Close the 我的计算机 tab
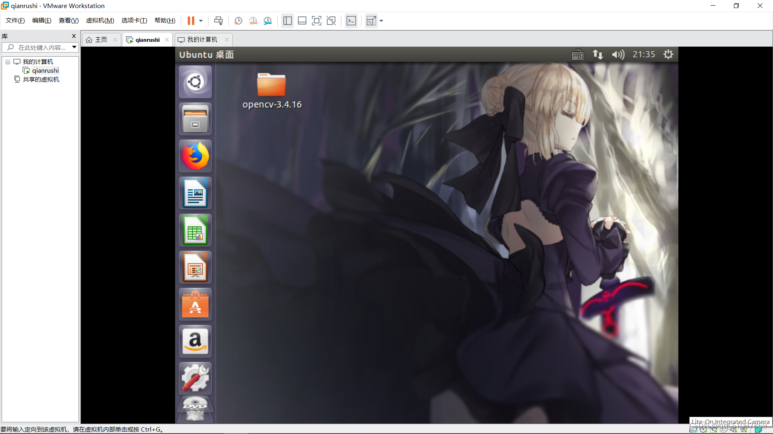The height and width of the screenshot is (434, 773). tap(227, 39)
